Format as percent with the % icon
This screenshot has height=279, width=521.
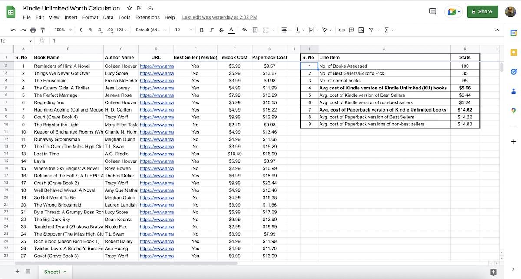point(91,30)
